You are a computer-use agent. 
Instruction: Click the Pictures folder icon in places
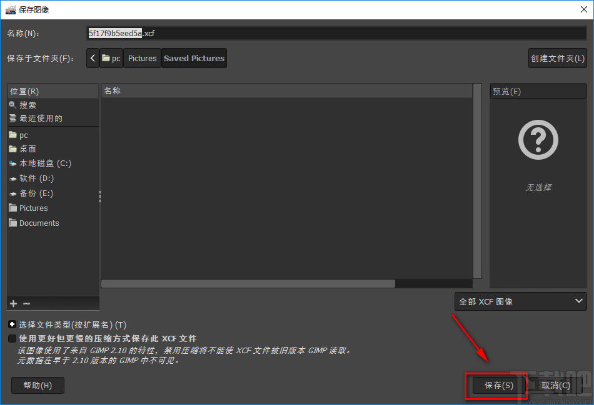click(13, 208)
